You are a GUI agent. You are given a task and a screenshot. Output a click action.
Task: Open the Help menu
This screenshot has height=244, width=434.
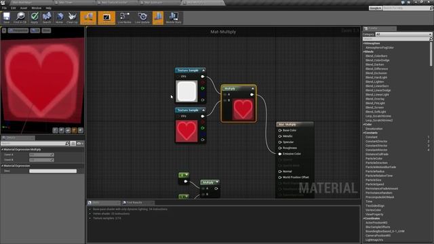click(x=48, y=8)
